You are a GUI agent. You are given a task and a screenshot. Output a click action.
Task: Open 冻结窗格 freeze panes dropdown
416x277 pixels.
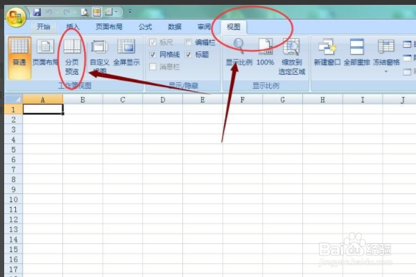pos(386,56)
